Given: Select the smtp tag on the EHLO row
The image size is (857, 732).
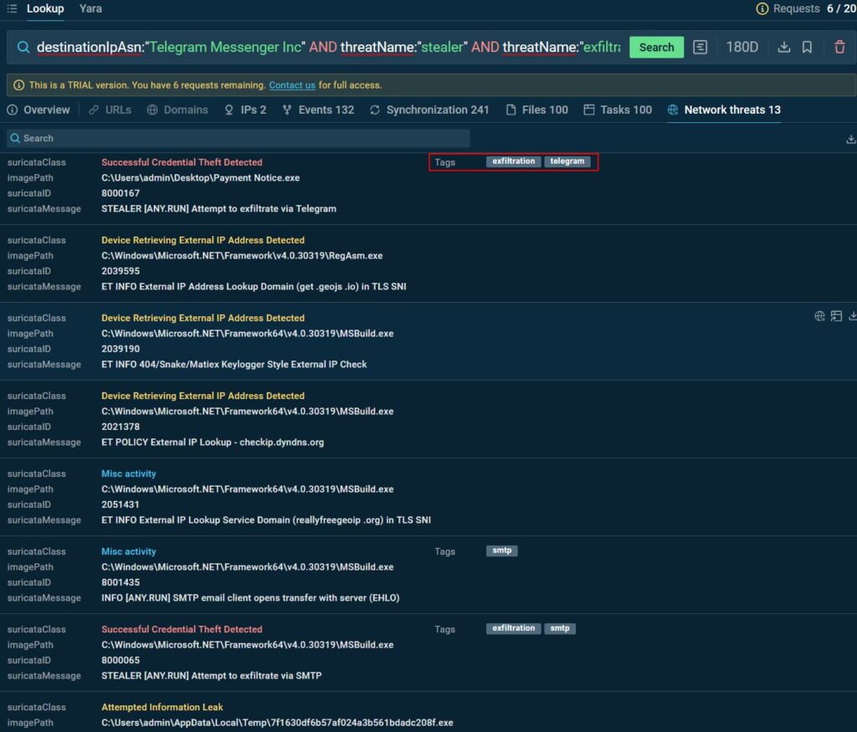Looking at the screenshot, I should click(x=502, y=550).
